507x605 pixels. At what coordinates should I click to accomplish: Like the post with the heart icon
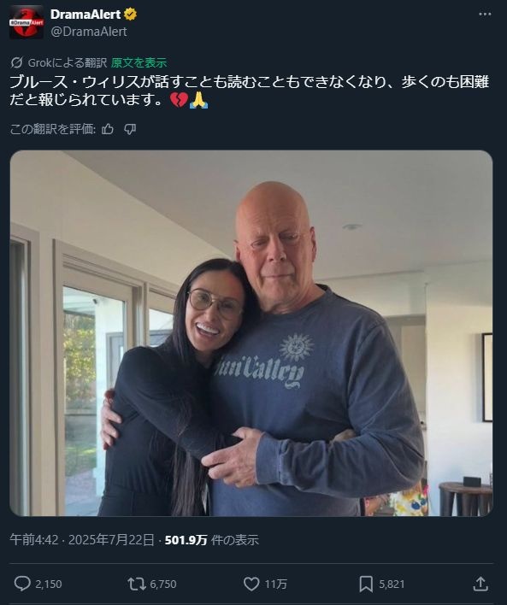tap(251, 584)
